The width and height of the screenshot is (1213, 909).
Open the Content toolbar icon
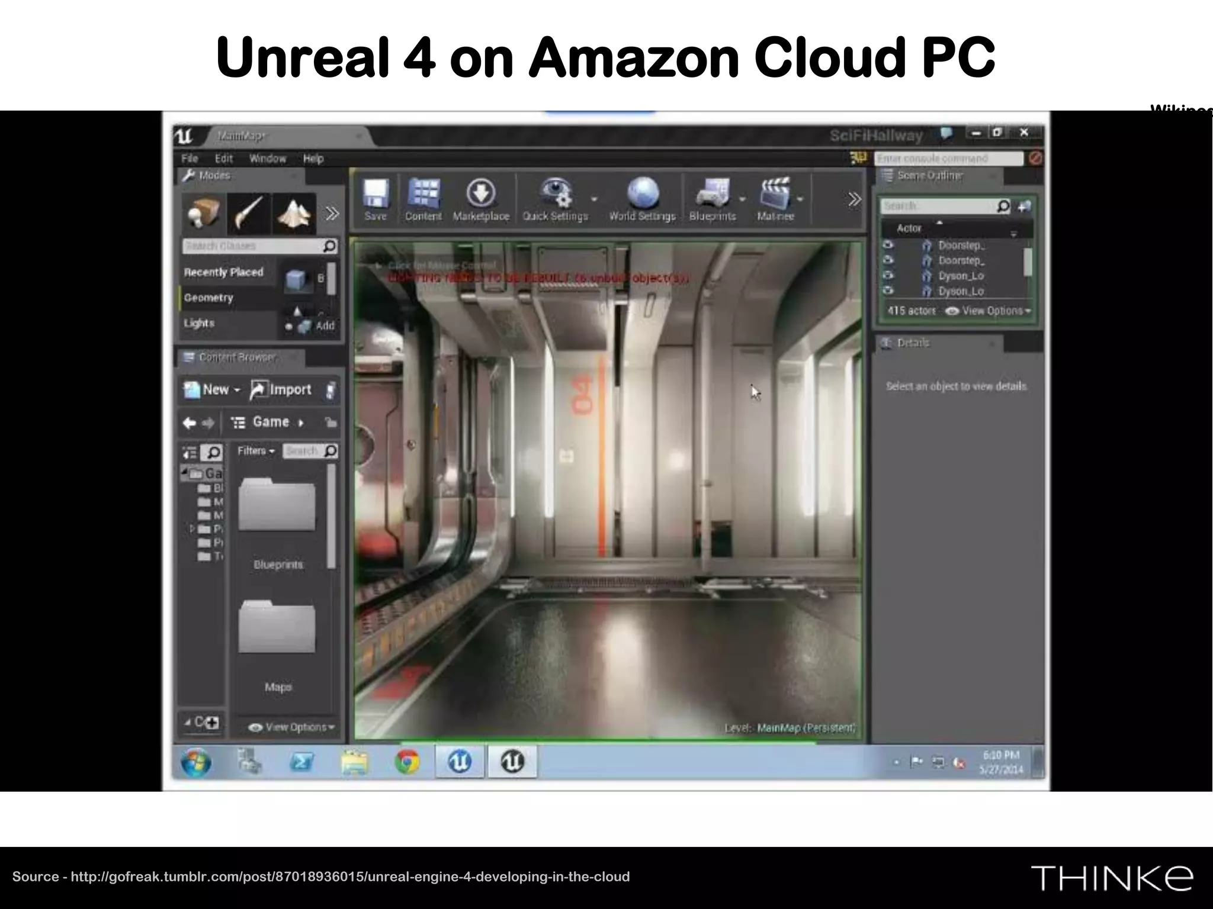pyautogui.click(x=423, y=199)
